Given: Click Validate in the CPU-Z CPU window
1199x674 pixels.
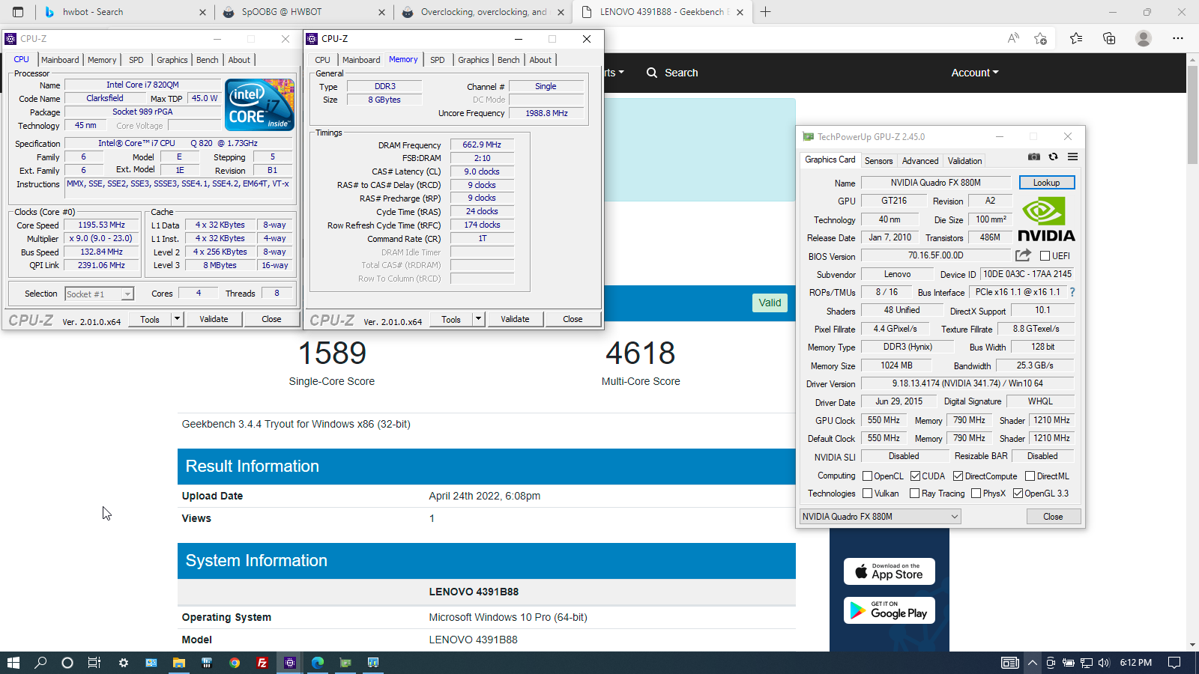Looking at the screenshot, I should click(214, 319).
